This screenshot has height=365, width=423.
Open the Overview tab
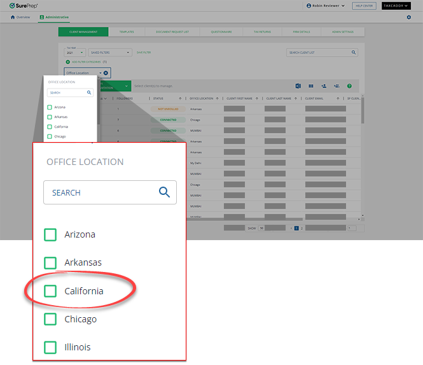click(x=20, y=17)
